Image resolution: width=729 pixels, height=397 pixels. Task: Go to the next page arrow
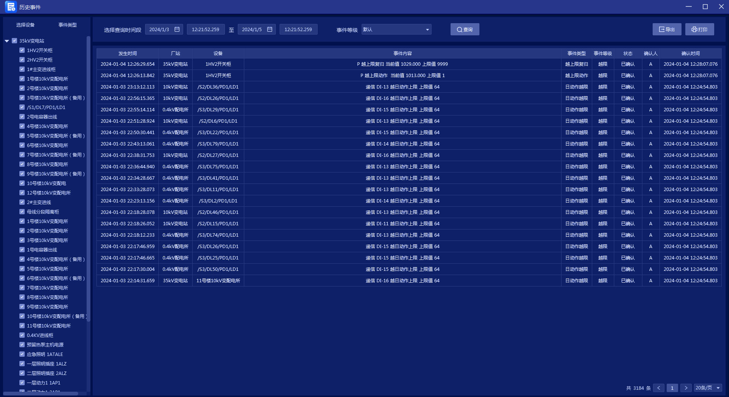[686, 388]
